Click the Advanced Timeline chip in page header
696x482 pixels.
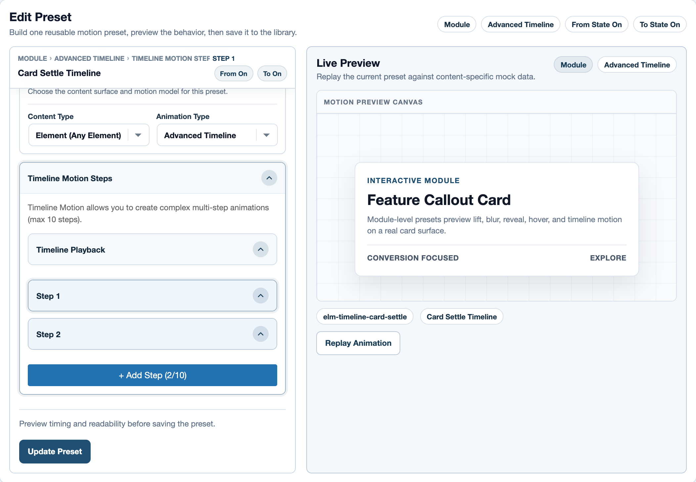click(x=521, y=24)
